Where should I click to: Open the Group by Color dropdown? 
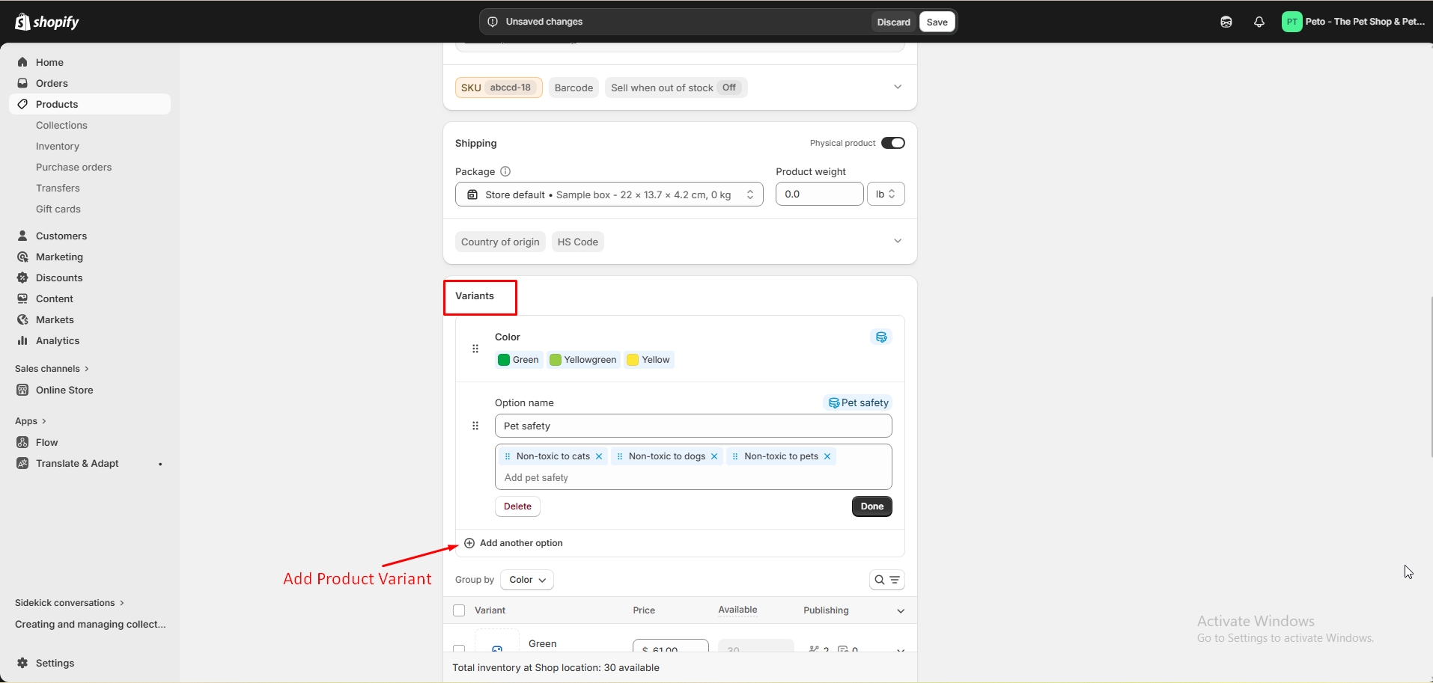pyautogui.click(x=527, y=580)
